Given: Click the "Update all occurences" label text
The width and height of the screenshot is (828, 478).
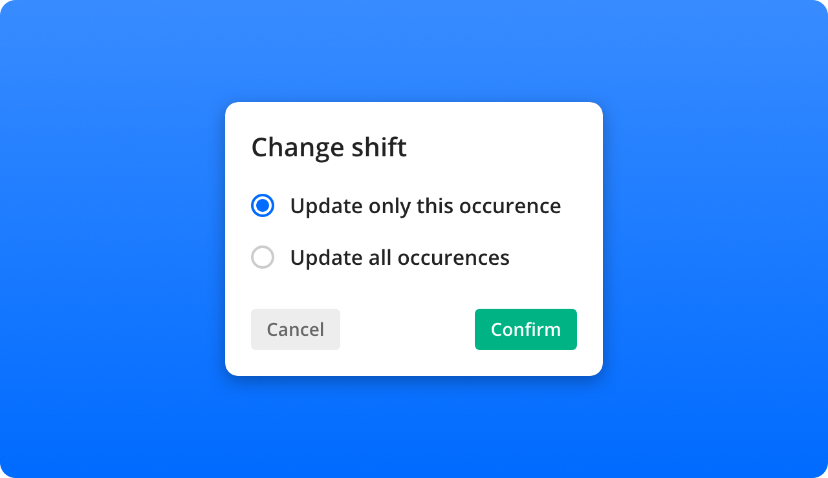Looking at the screenshot, I should tap(400, 258).
